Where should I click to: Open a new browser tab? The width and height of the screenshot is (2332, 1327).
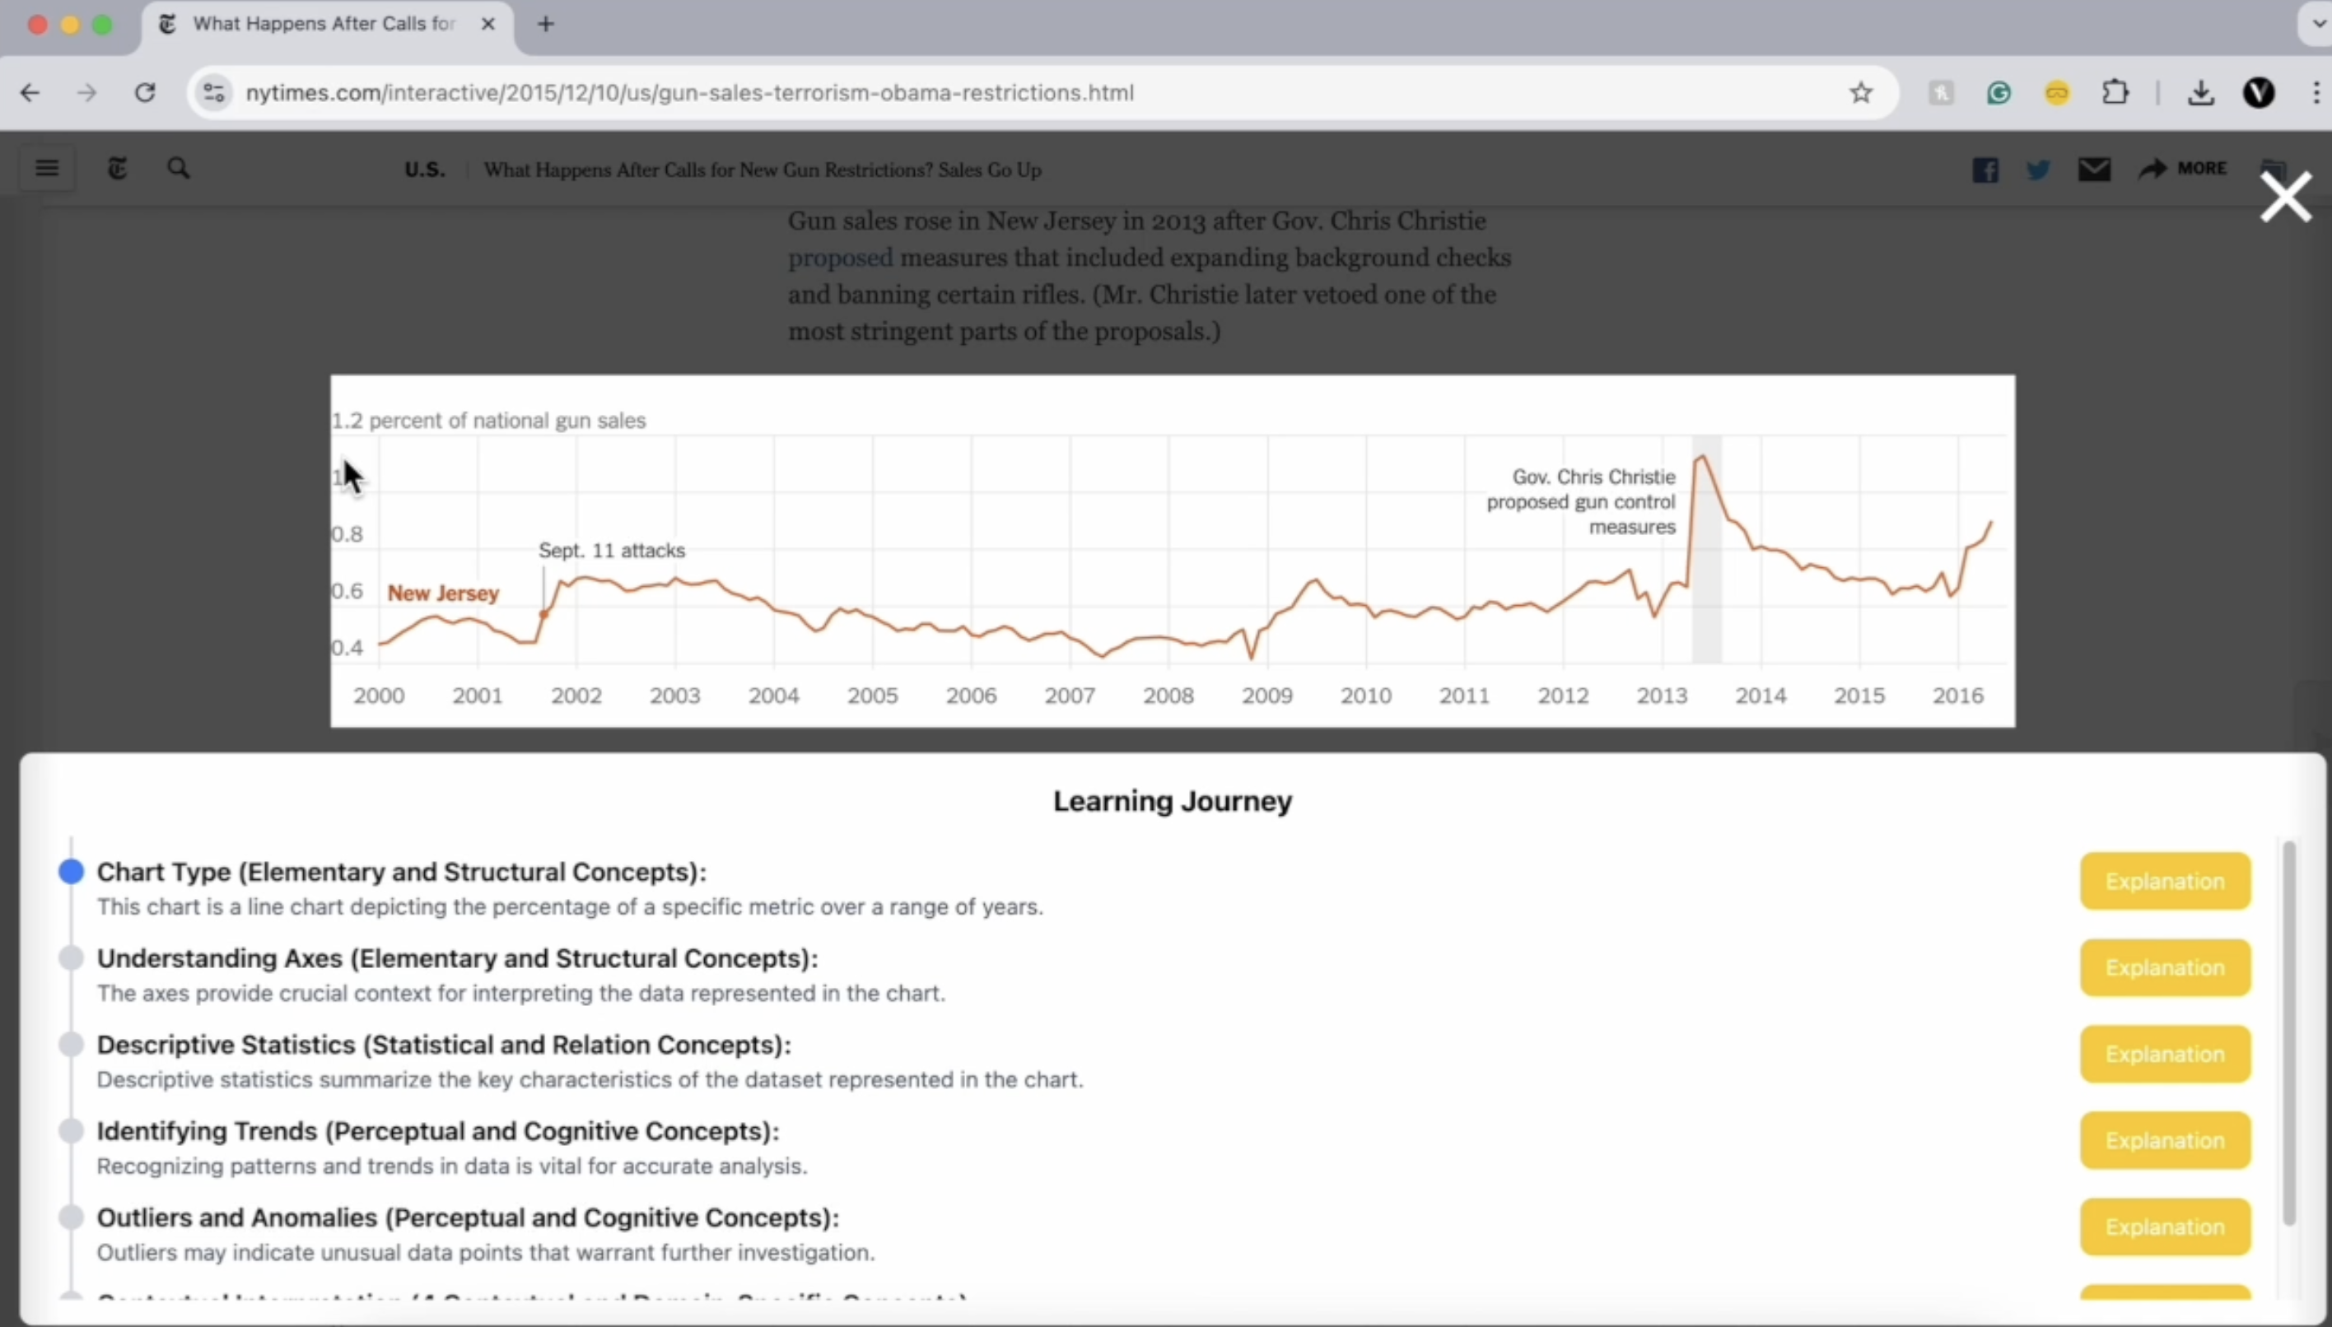point(546,25)
